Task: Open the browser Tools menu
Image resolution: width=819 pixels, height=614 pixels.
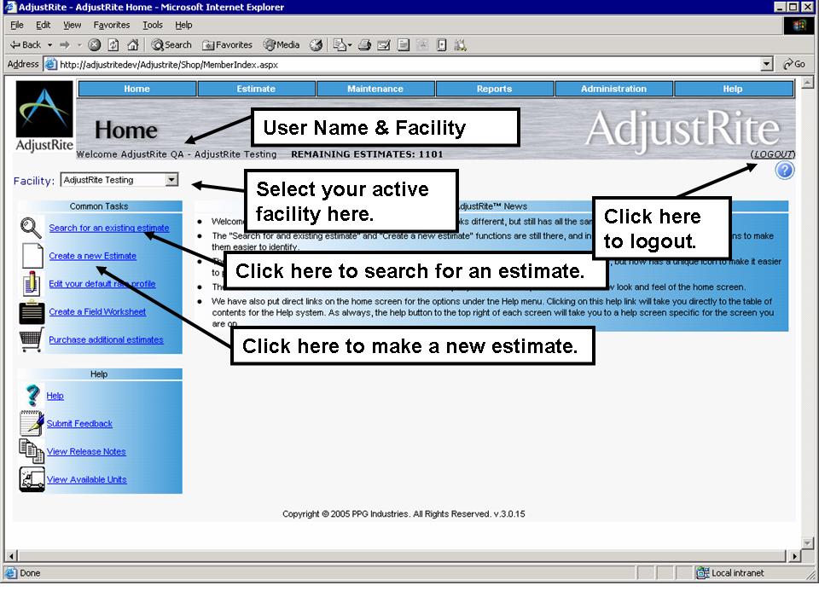Action: coord(153,25)
